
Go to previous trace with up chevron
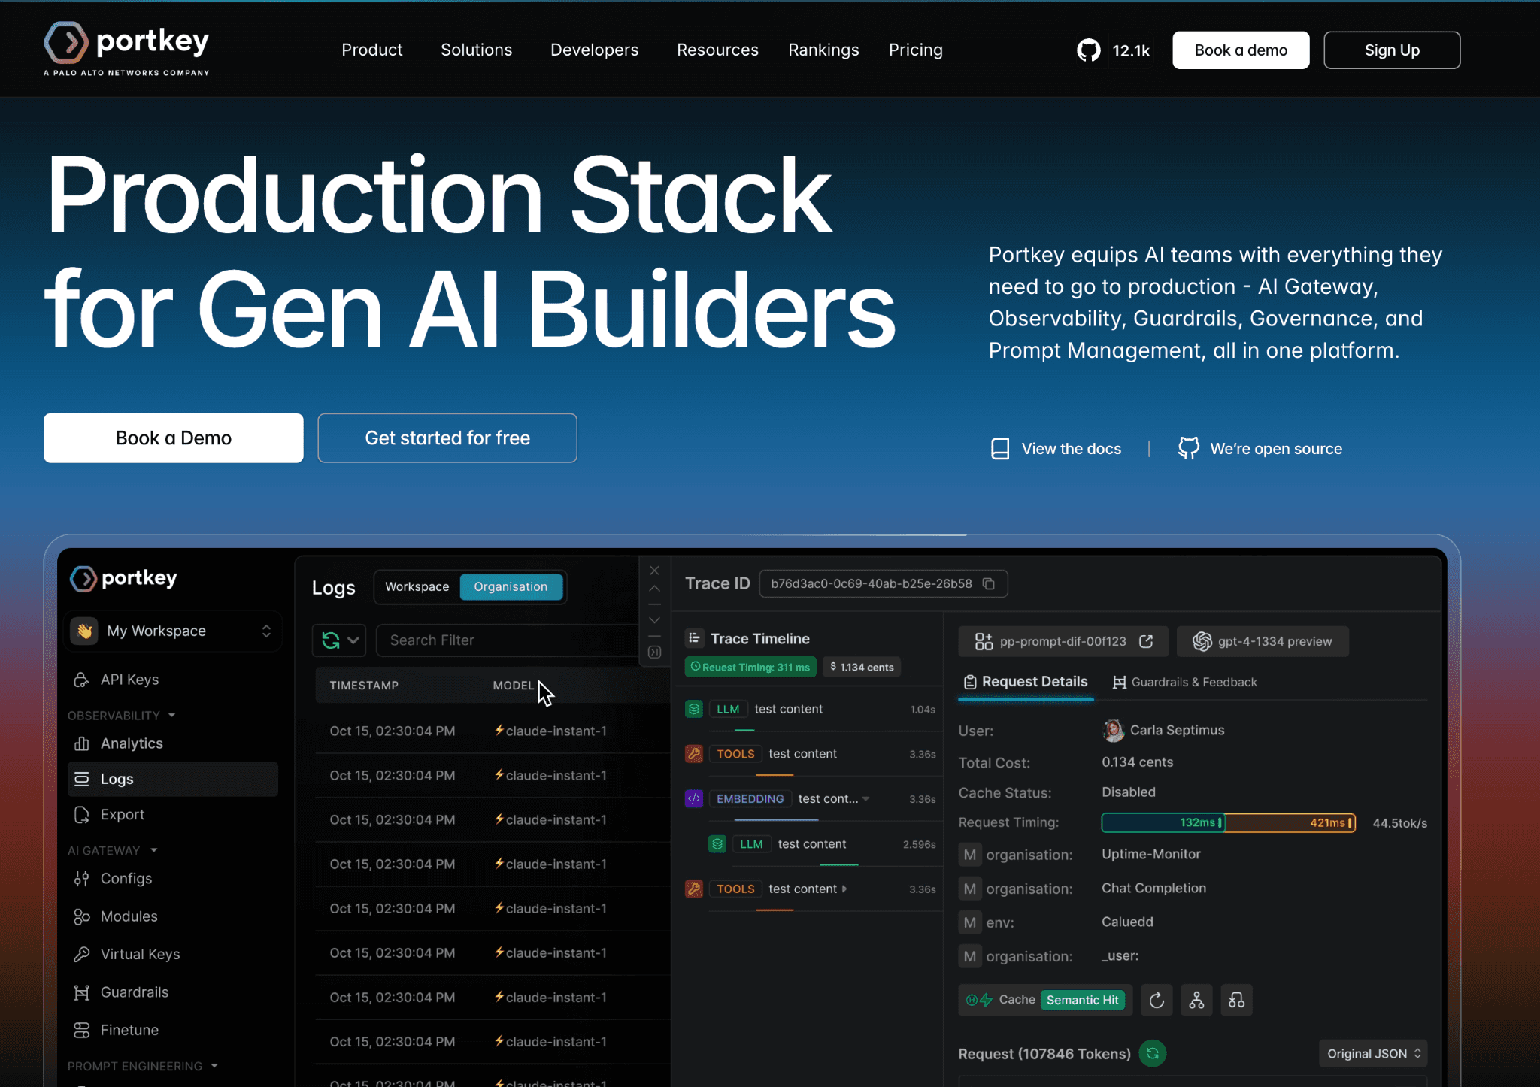pos(654,589)
